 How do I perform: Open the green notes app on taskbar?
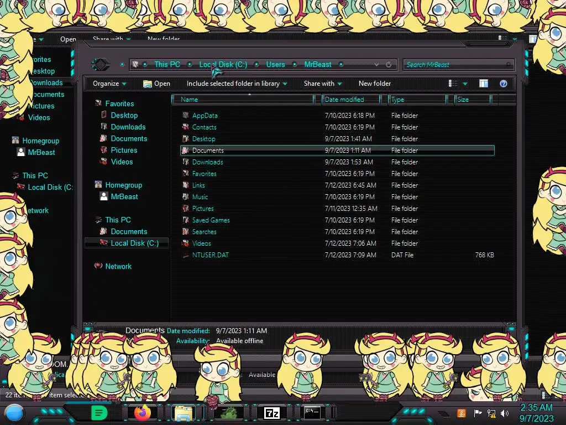point(99,413)
